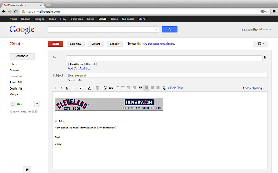This screenshot has width=278, height=173.
Task: Open +You in Google bar
Action: [x=13, y=19]
